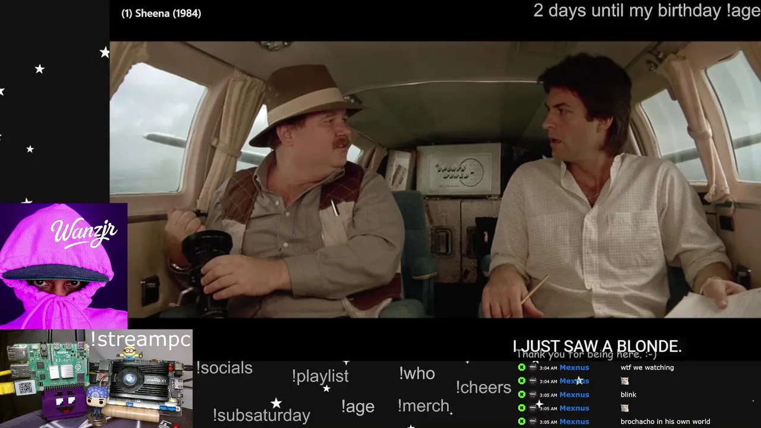Screen dimensions: 761x428
Task: Click the chat message "brochacho in his own world"
Action: (665, 421)
